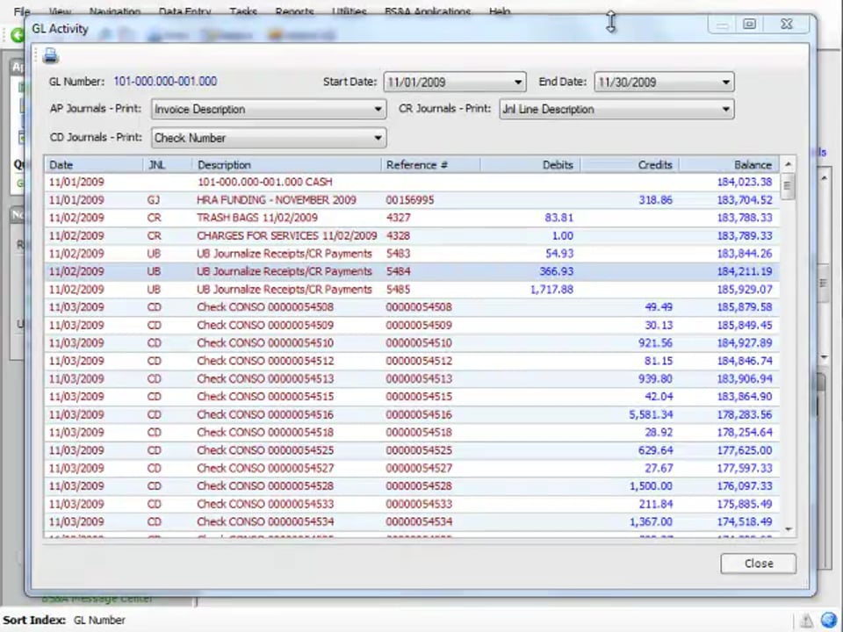The height and width of the screenshot is (632, 843).
Task: Close the GL Activity dialog with Close button
Action: coord(758,564)
